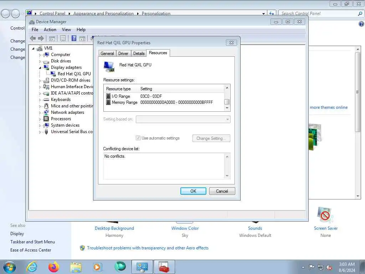The image size is (365, 274).
Task: Expand the Human Interface Devices category
Action: point(40,87)
